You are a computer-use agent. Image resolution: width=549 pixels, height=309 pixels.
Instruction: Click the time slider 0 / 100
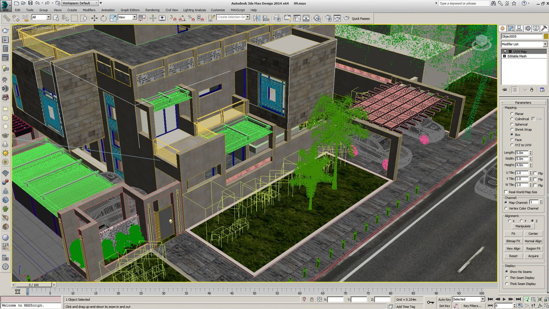(x=34, y=285)
